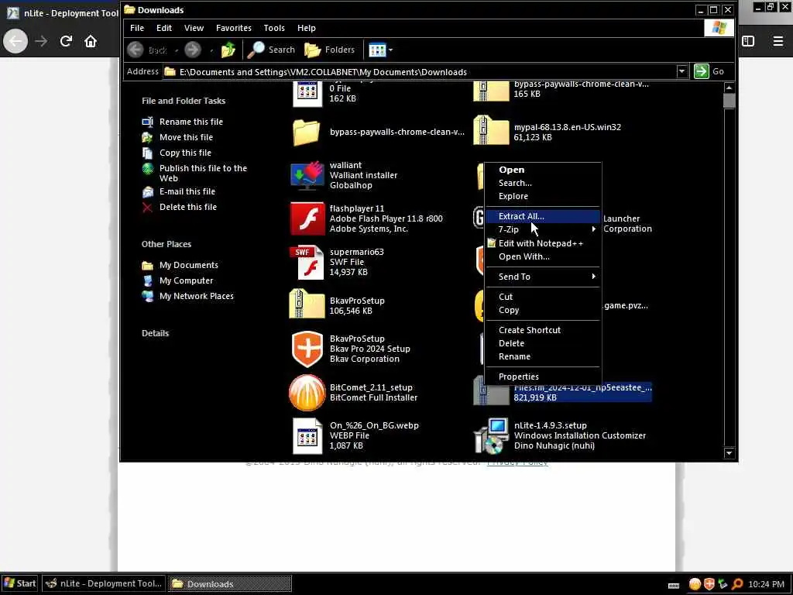Click the Downloads window scroll down arrow

click(729, 452)
